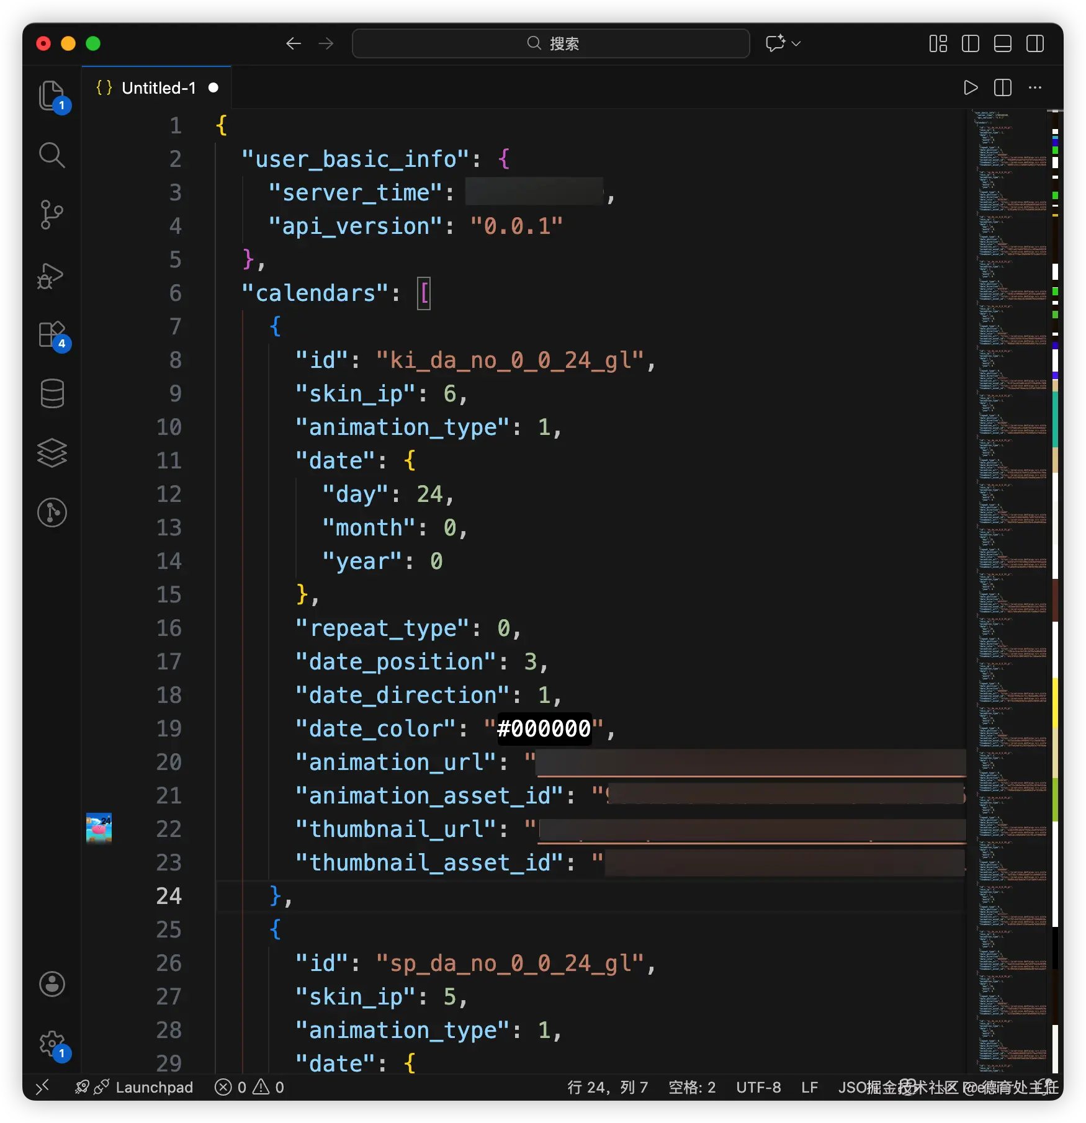Open the editor More Actions menu
Viewport: 1086px width, 1123px height.
pyautogui.click(x=1035, y=87)
